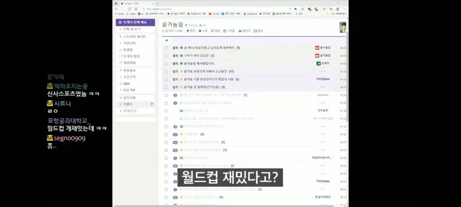Switch to the 스케줄 tab
The image size is (461, 207).
coord(229,31)
